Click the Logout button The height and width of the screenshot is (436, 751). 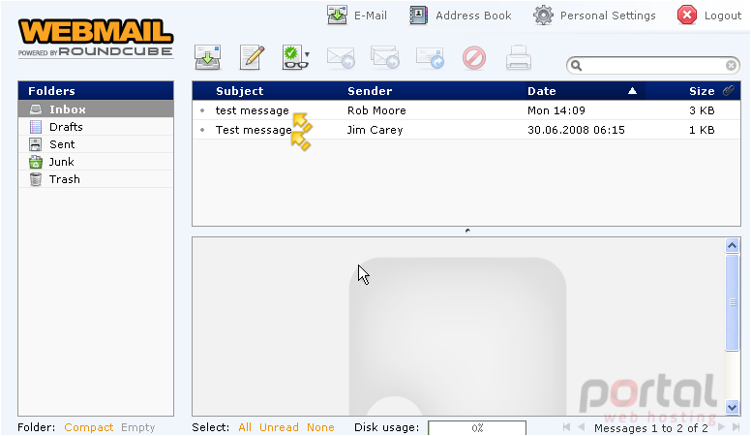coord(709,16)
